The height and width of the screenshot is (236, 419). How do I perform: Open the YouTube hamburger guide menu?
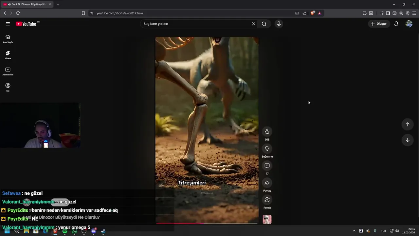coord(8,24)
